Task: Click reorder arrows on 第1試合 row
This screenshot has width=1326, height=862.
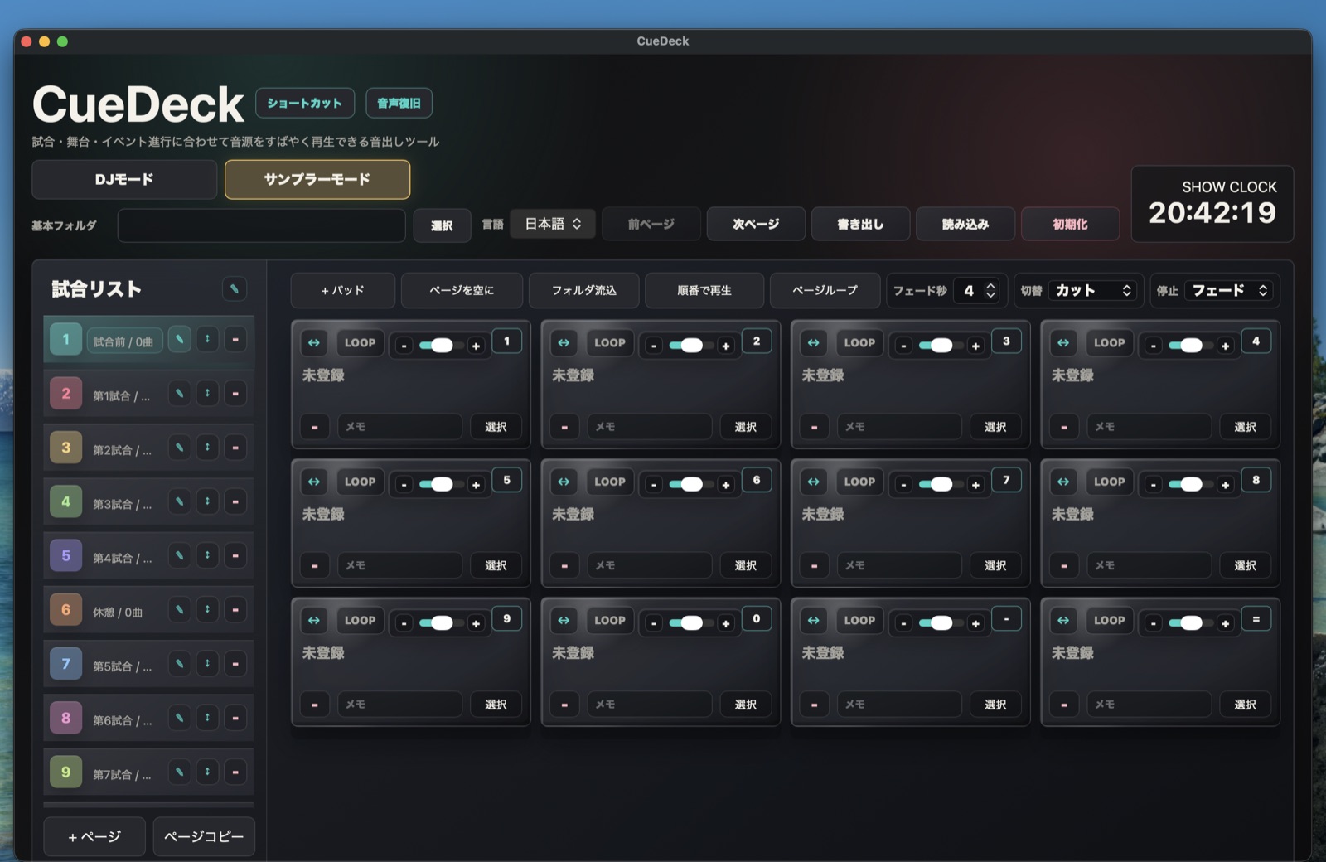Action: [207, 394]
